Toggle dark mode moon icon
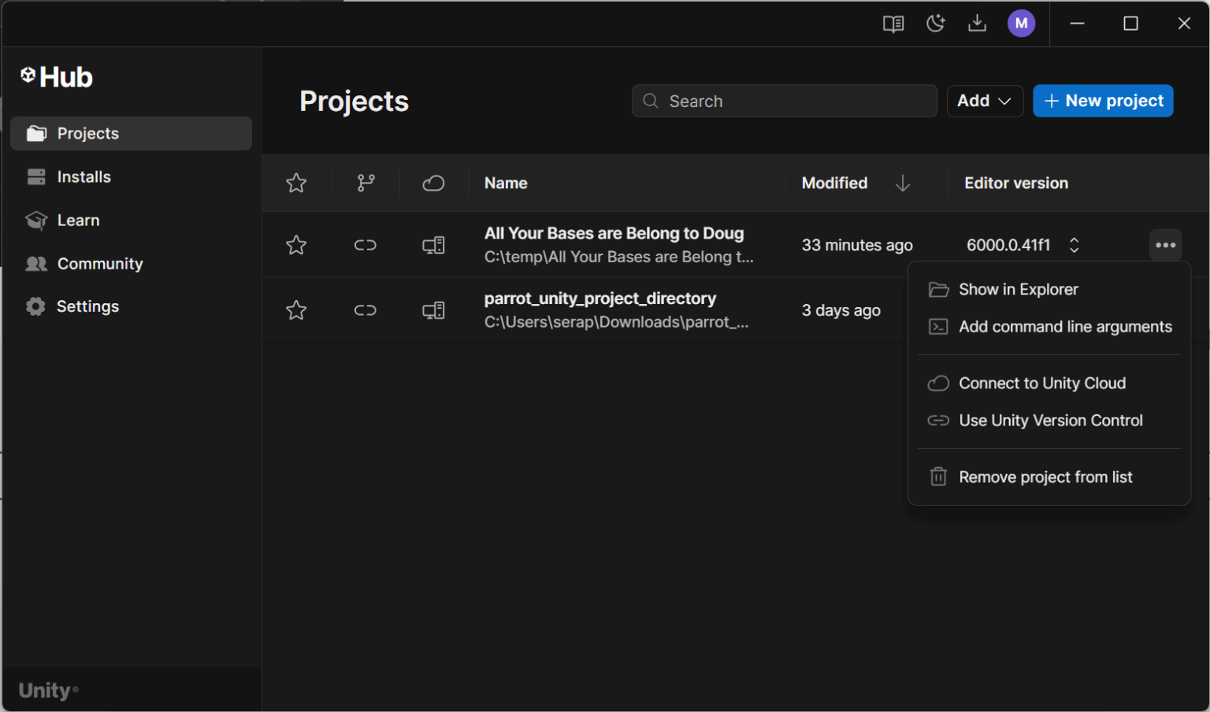The image size is (1210, 712). 935,24
